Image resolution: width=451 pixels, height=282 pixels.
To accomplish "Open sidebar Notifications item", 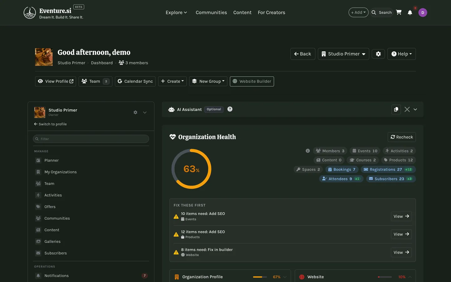I will point(91,276).
